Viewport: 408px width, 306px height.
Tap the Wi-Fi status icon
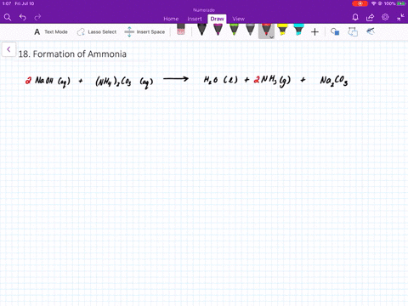(x=374, y=3)
